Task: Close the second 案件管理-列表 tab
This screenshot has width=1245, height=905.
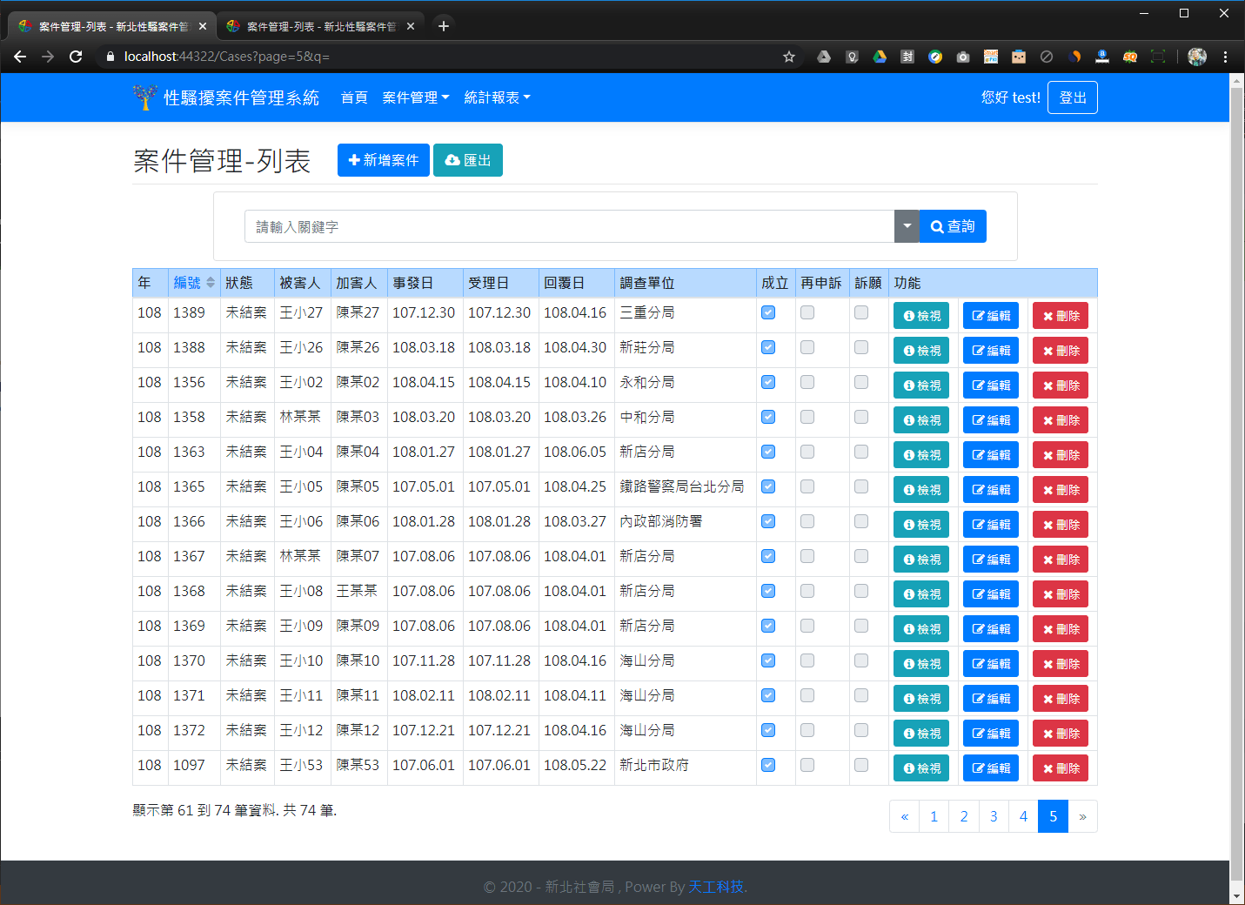Action: coord(411,26)
